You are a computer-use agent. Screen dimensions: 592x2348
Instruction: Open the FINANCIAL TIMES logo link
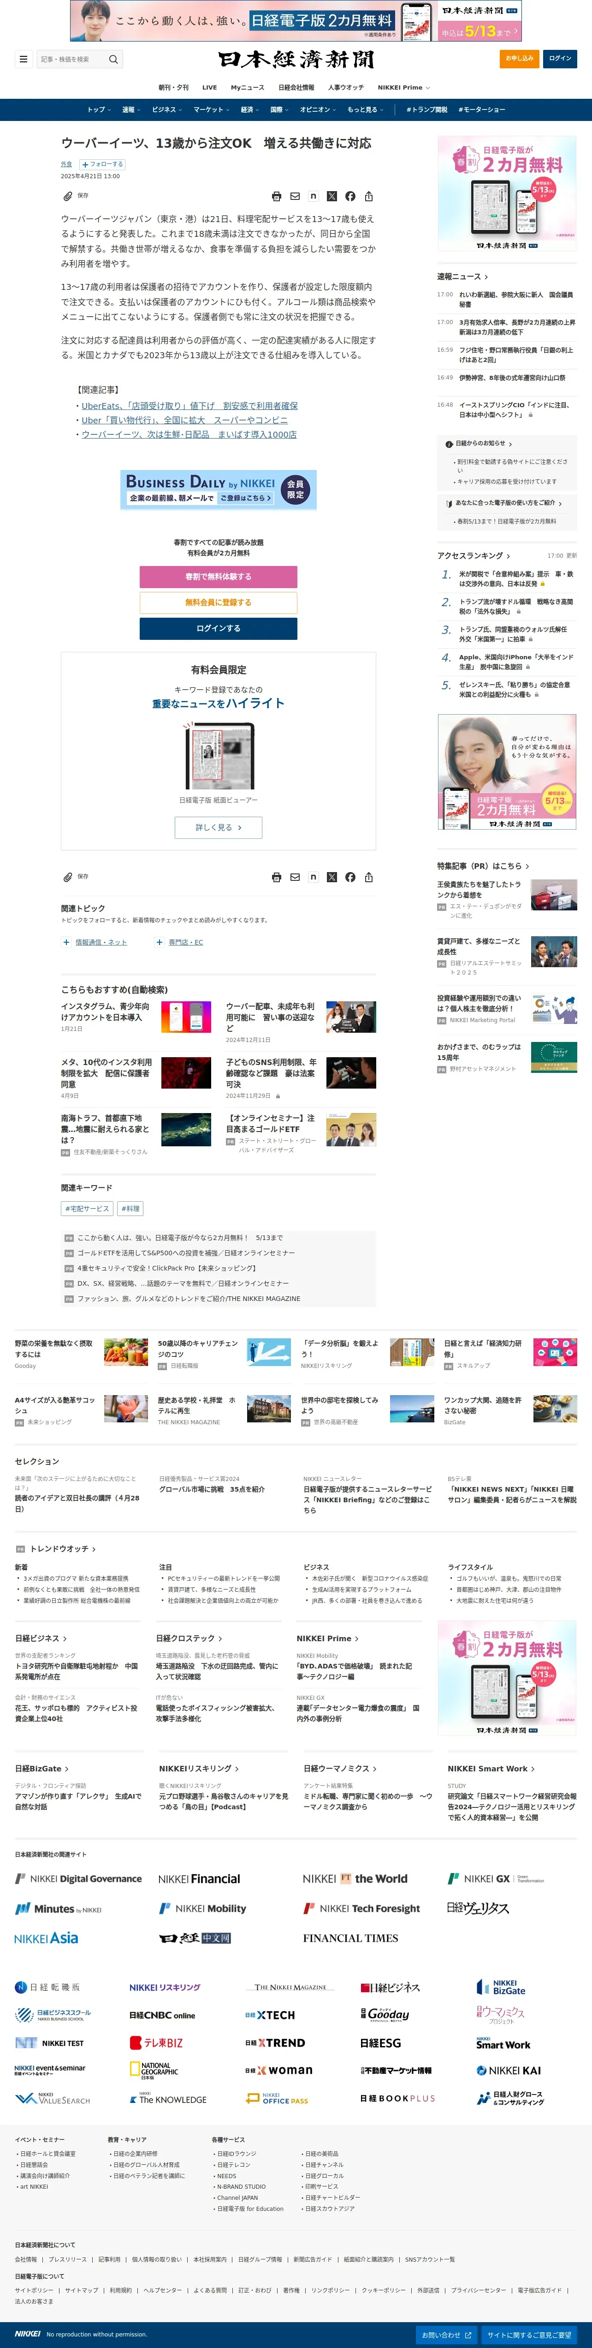click(351, 1938)
